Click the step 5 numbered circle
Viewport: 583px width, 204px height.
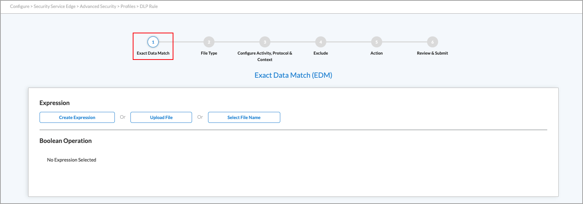(x=376, y=42)
